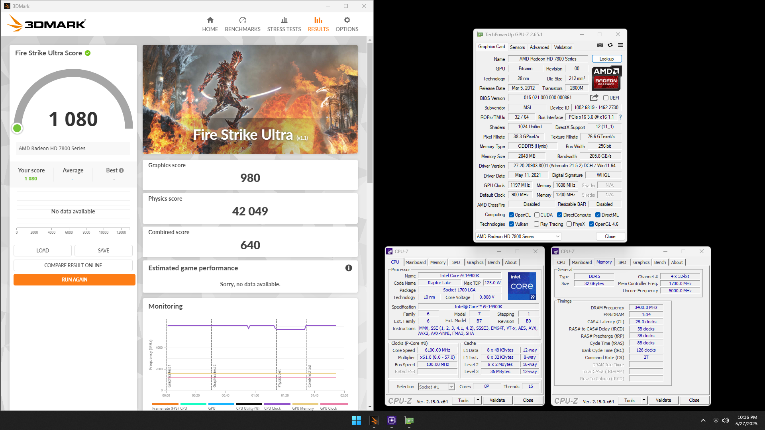Take a GPU-Z screenshot with the camera icon
Screen dimensions: 765x430
(600, 45)
